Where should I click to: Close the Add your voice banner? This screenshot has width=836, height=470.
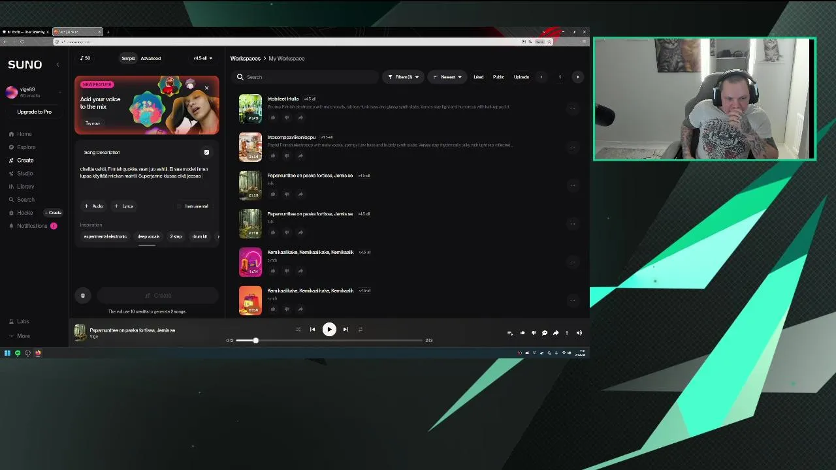pyautogui.click(x=206, y=87)
